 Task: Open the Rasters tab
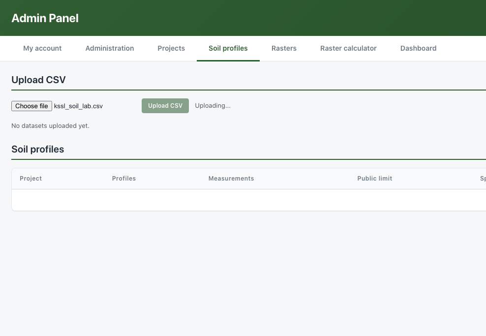pyautogui.click(x=284, y=48)
